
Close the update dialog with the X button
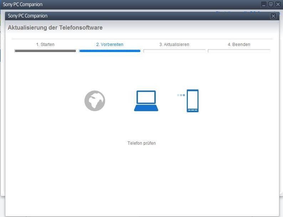pyautogui.click(x=273, y=16)
